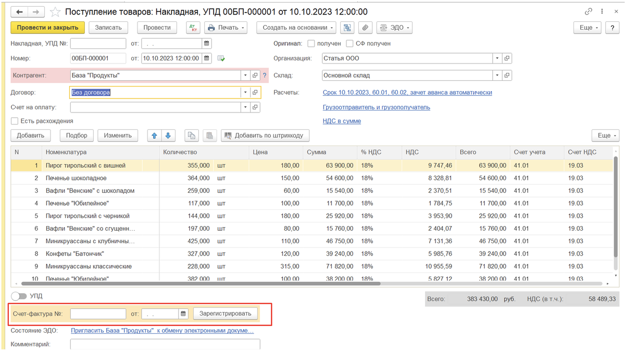Open calendar for document date 10.10.2023
Viewport: 625px width, 350px height.
coord(207,58)
